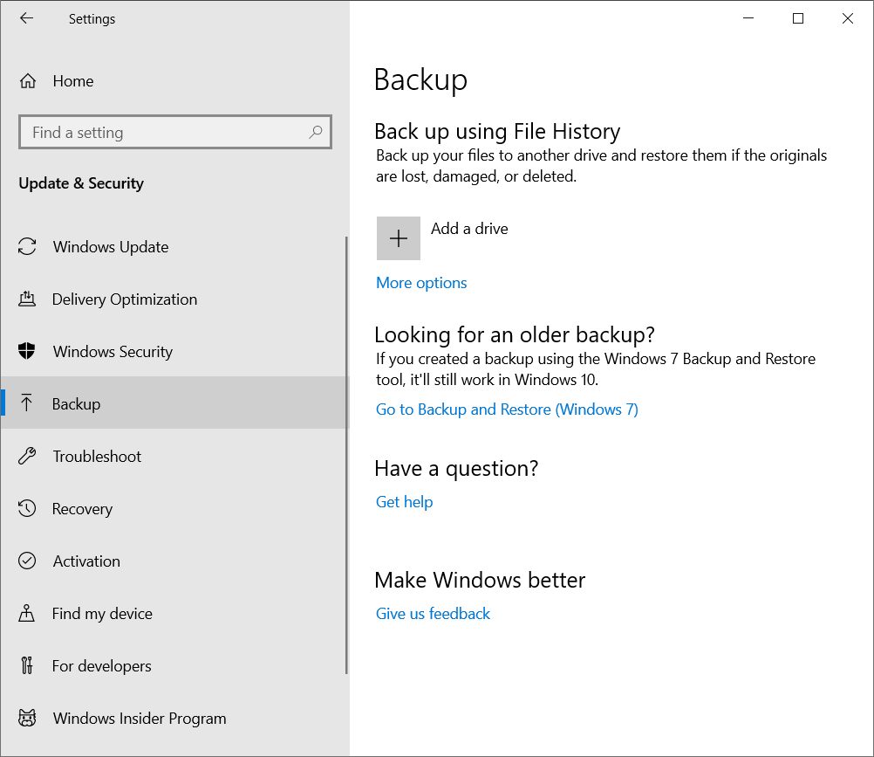Click the For developers tools icon
This screenshot has height=757, width=874.
tap(27, 665)
